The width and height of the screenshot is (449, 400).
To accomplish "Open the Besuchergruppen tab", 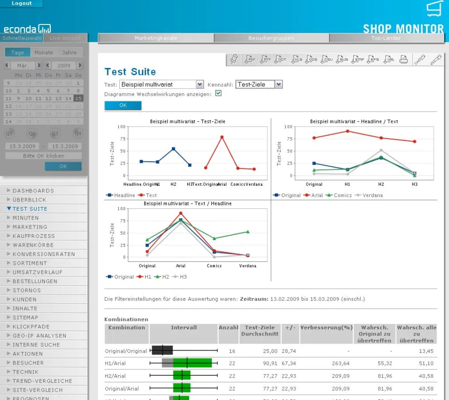I will [x=271, y=38].
